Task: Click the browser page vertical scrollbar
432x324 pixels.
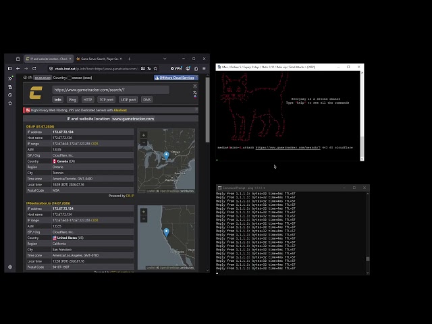Action: (x=207, y=109)
